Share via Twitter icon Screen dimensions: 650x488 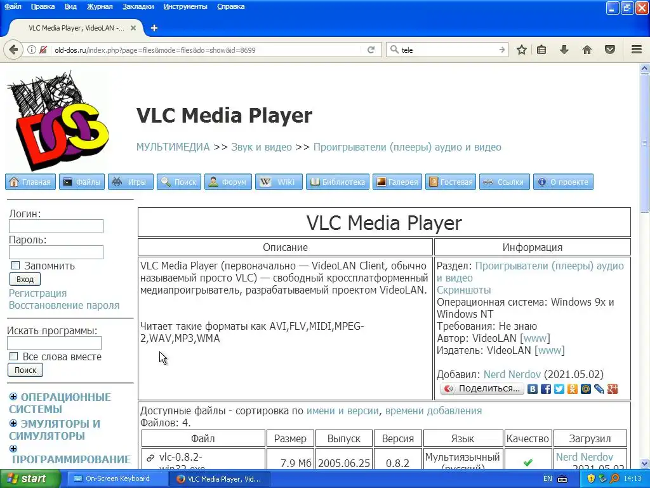pyautogui.click(x=559, y=389)
